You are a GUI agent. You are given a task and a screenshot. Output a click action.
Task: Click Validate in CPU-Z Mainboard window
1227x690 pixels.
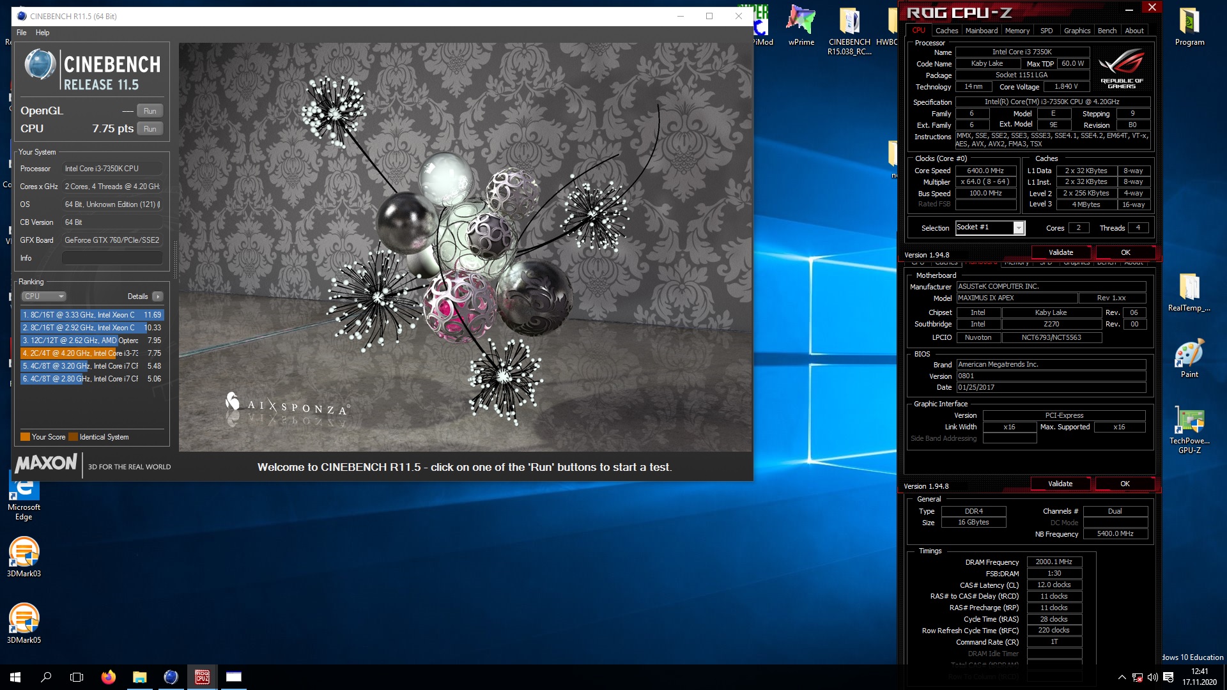pyautogui.click(x=1060, y=484)
